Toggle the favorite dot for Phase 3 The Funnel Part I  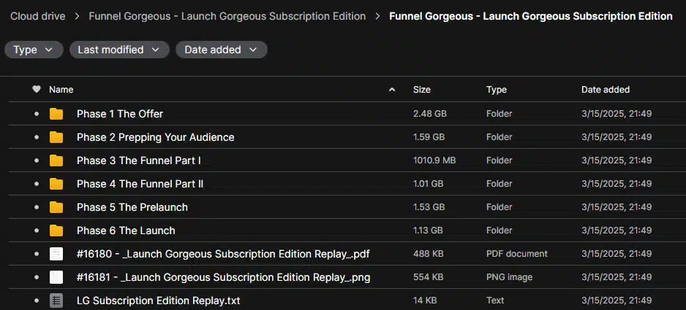[37, 160]
